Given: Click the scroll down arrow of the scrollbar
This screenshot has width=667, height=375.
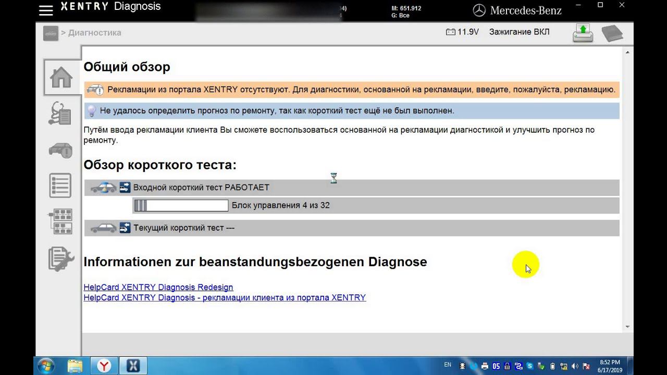Looking at the screenshot, I should [627, 327].
